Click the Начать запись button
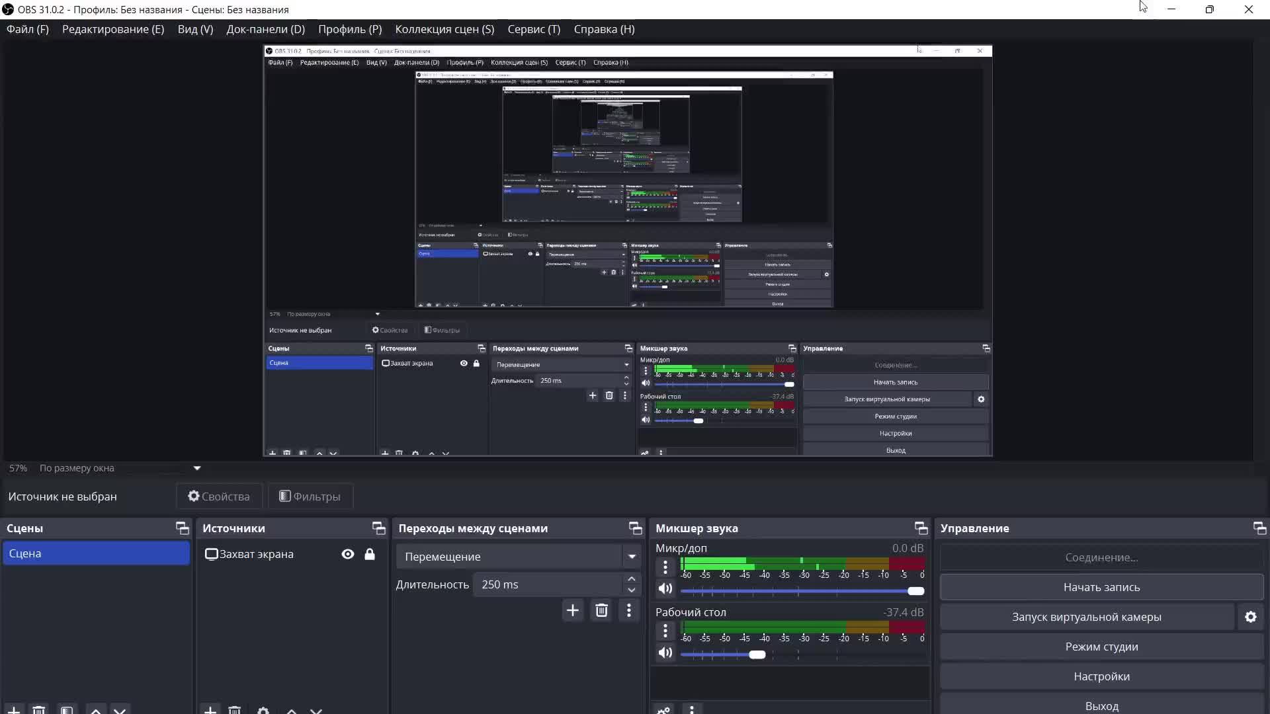This screenshot has height=714, width=1270. point(1101,587)
